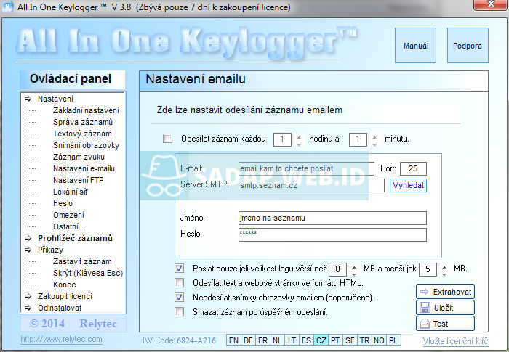Enable the Odesílat záznam každou checkbox
Screen dimensions: 509x352
pyautogui.click(x=167, y=139)
